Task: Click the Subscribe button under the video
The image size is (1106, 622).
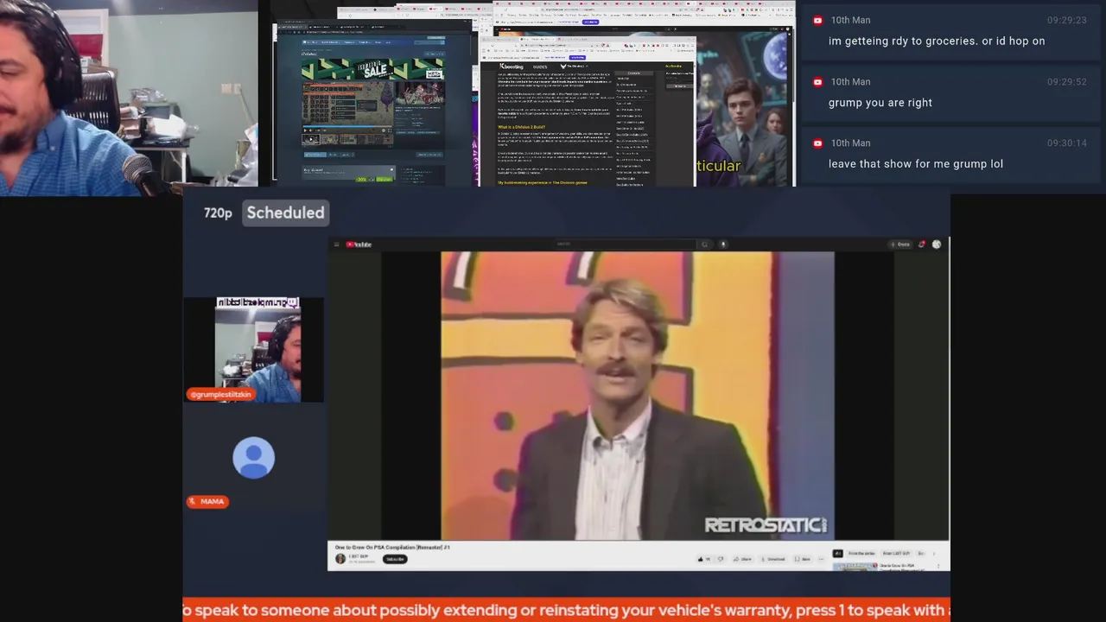Action: click(x=395, y=559)
